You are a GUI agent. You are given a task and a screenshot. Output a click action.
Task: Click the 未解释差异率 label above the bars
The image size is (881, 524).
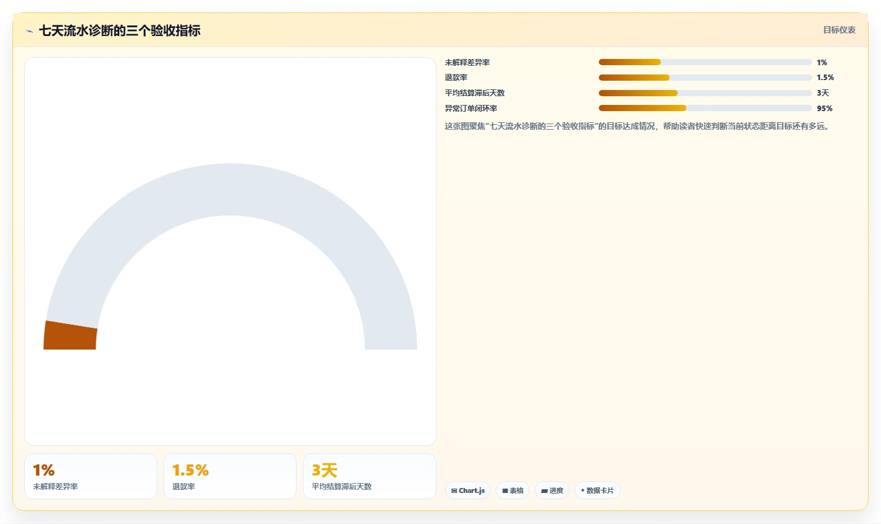click(x=468, y=63)
